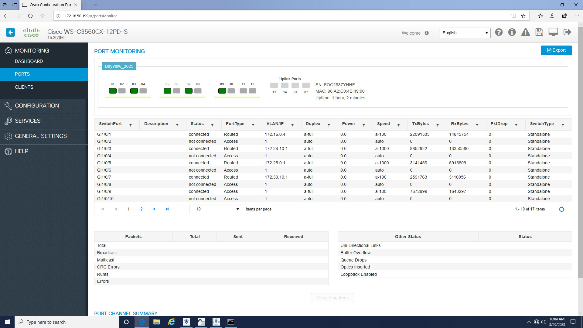The image size is (583, 328).
Task: Open Internet Explorer from taskbar
Action: tap(172, 322)
